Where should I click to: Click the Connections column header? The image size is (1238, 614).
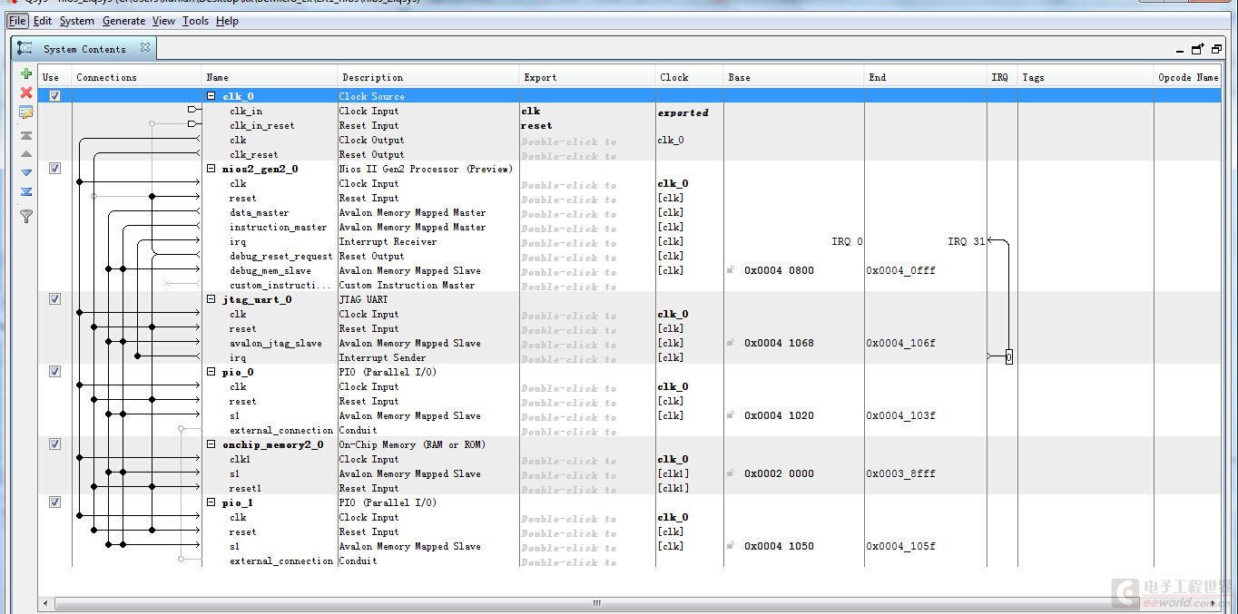[x=136, y=77]
